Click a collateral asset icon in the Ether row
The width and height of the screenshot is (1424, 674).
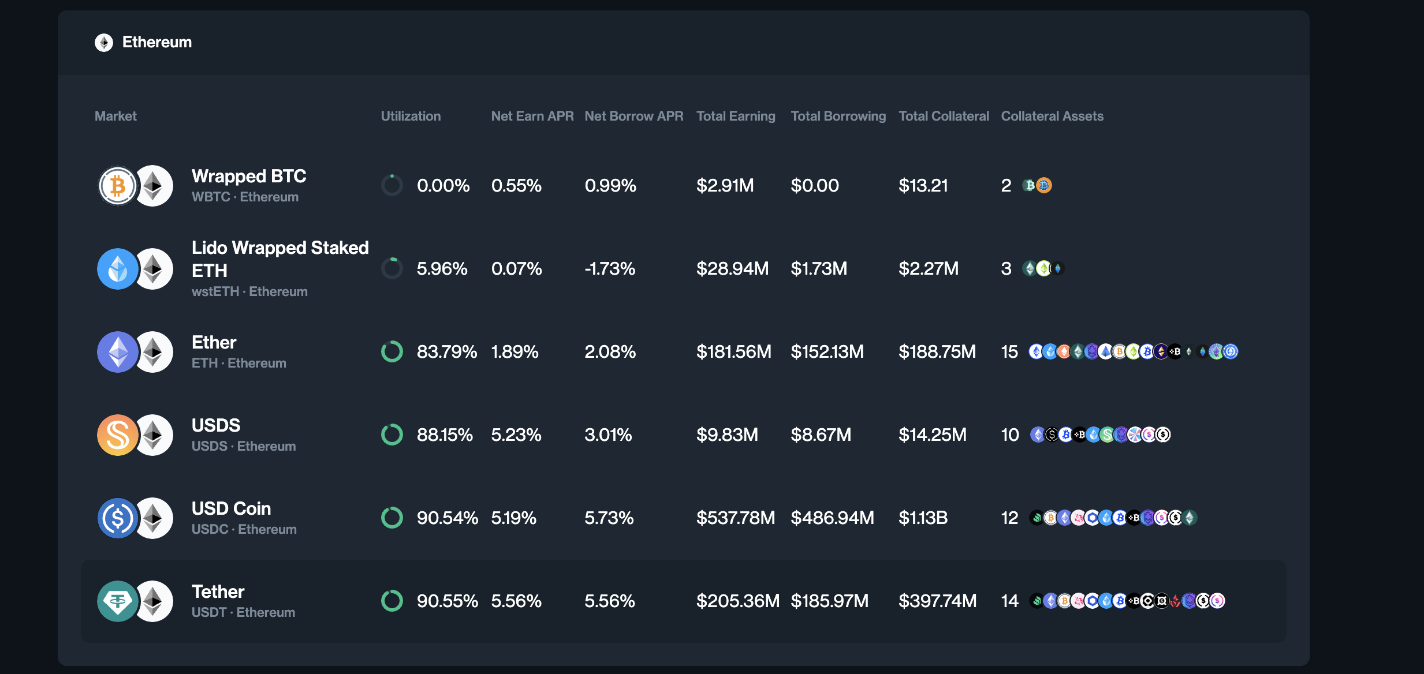(1037, 351)
